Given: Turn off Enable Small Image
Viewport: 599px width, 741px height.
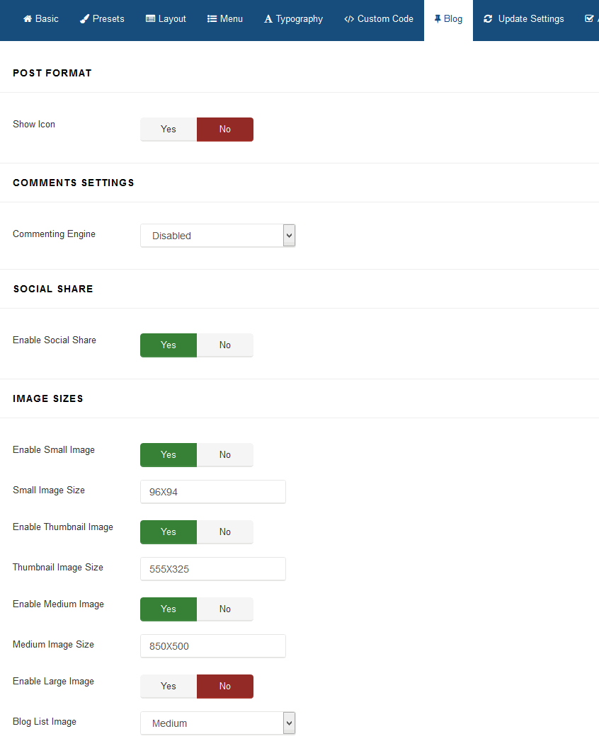Looking at the screenshot, I should [x=224, y=455].
